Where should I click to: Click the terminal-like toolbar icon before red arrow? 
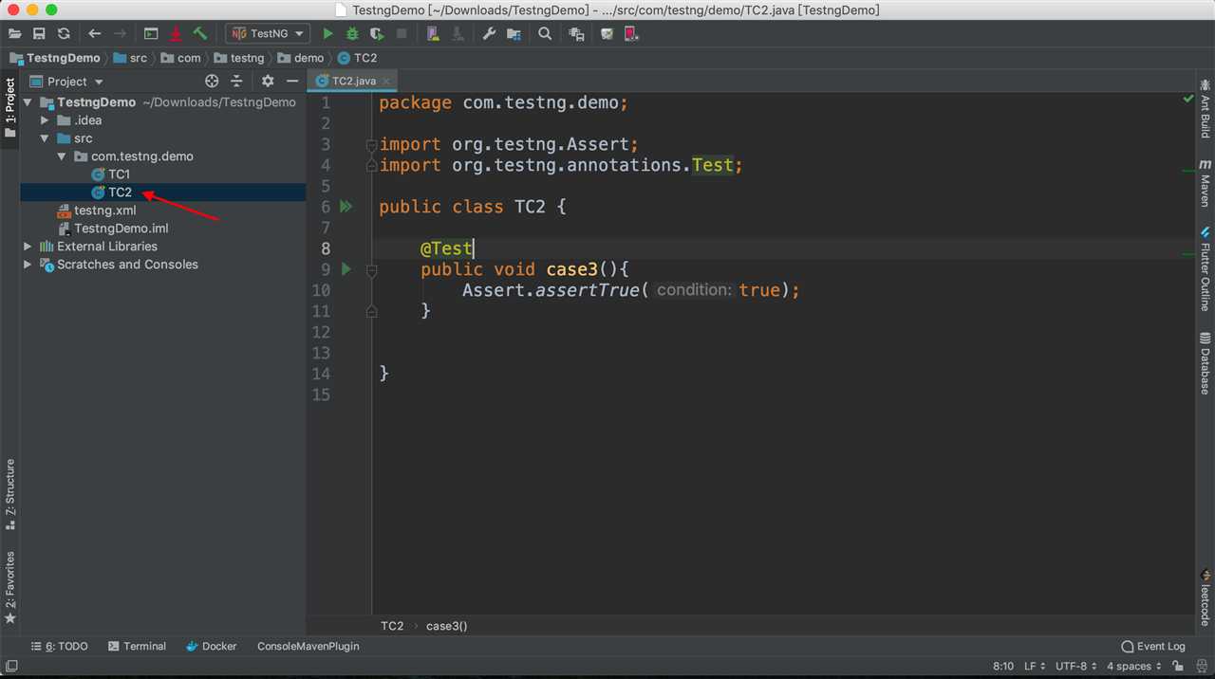151,33
